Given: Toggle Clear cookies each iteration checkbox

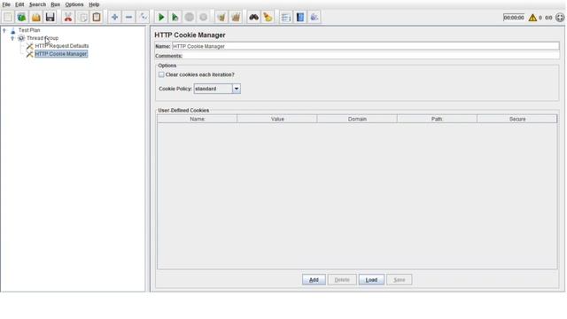Looking at the screenshot, I should point(161,74).
